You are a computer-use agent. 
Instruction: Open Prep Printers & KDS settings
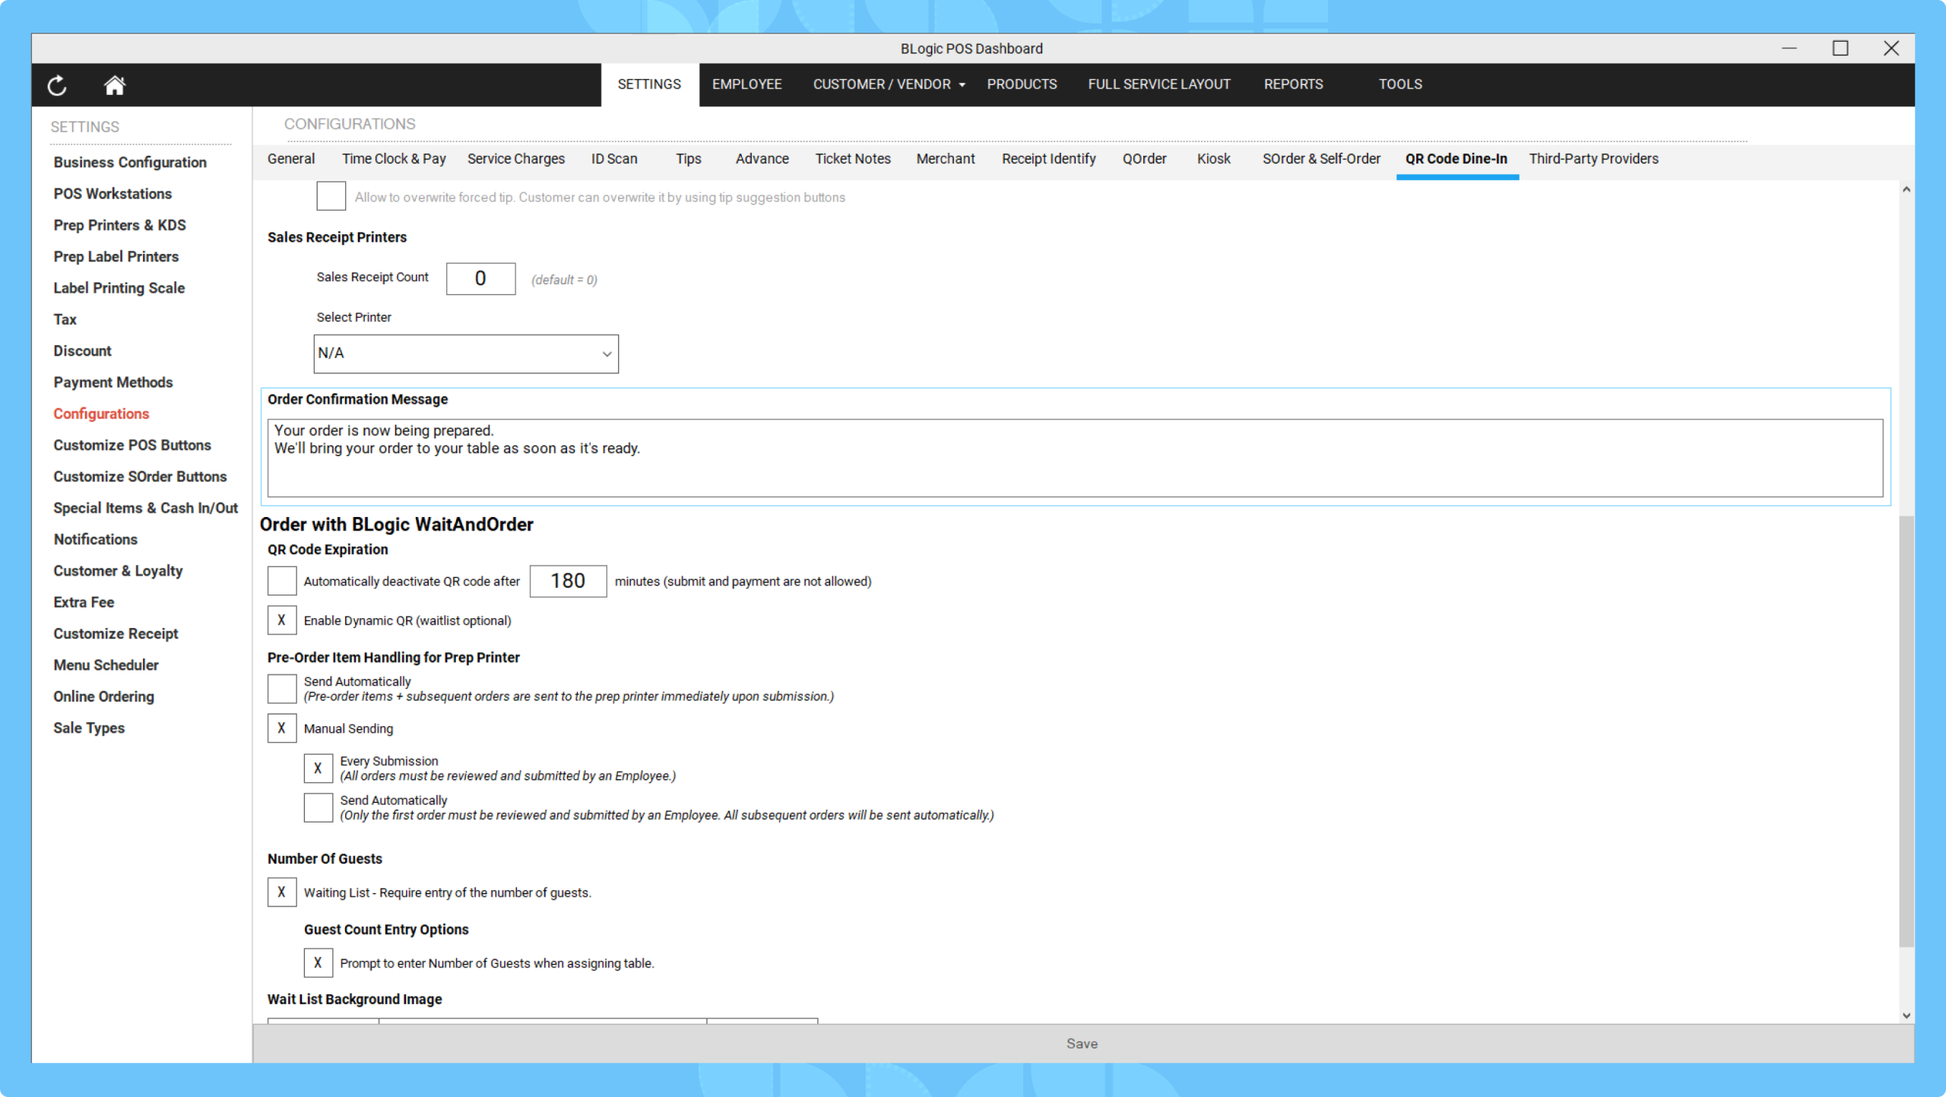pos(119,225)
